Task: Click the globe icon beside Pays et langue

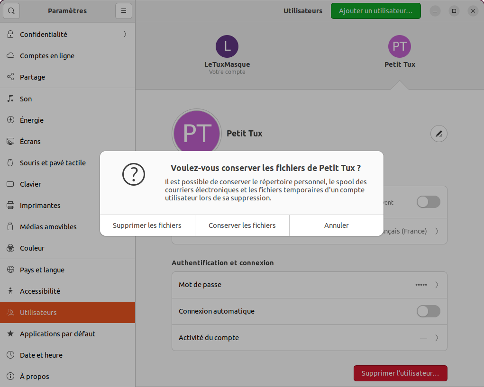Action: click(x=10, y=270)
